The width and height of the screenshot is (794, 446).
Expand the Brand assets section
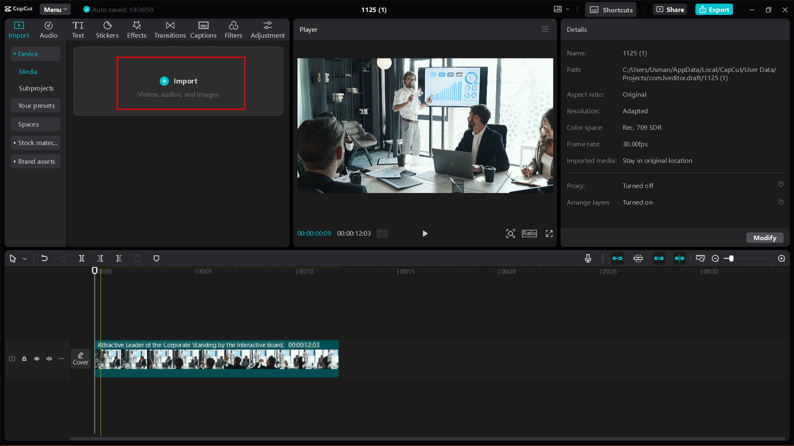(x=35, y=161)
